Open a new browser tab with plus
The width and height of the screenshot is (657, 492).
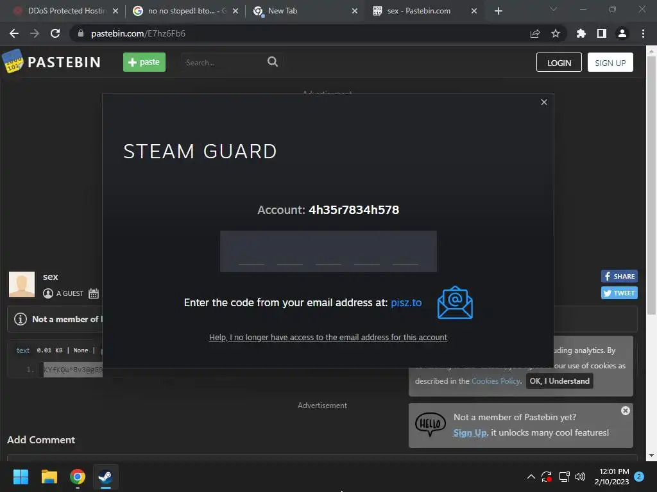498,11
